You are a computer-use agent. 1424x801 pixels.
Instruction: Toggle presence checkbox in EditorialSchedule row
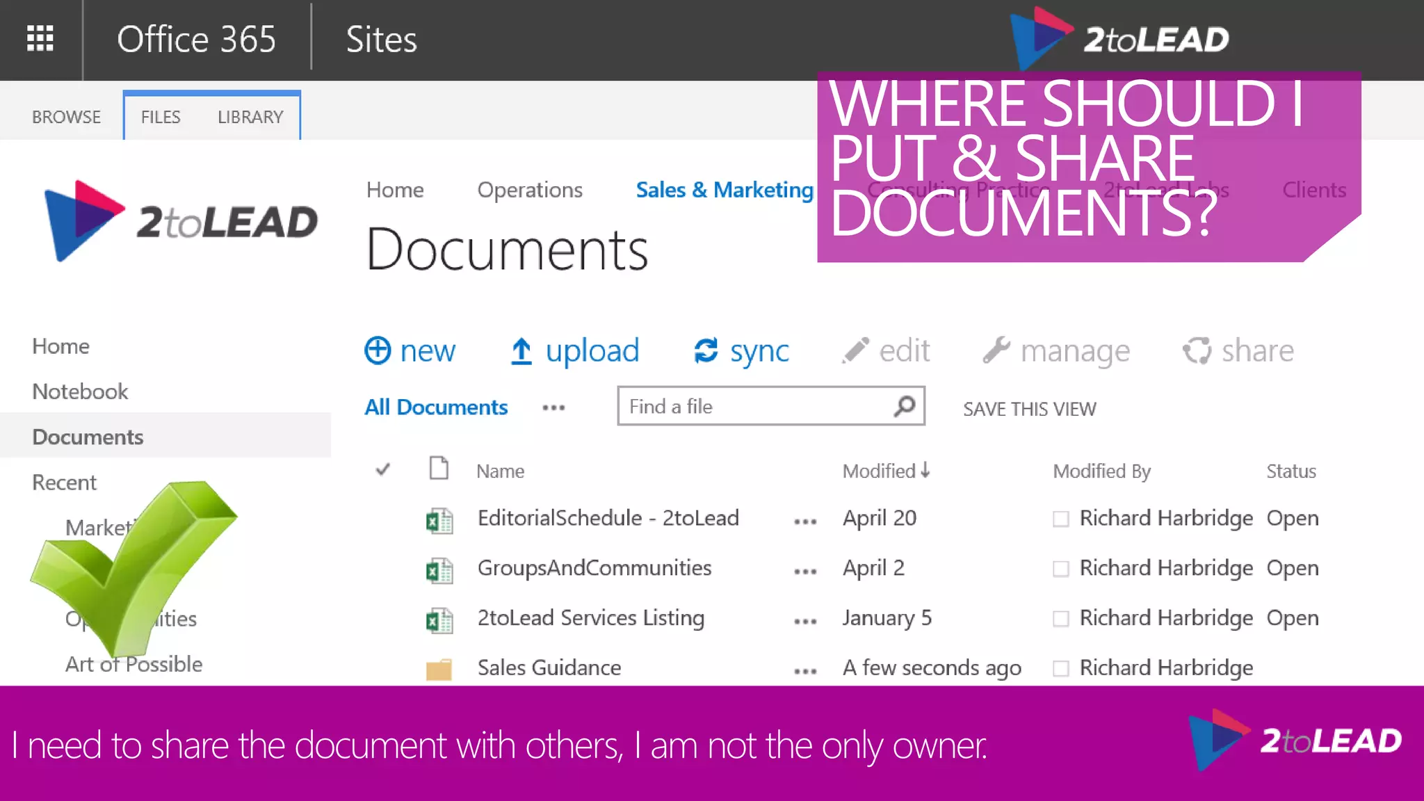1061,519
